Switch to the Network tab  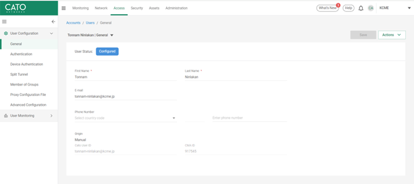pos(101,8)
